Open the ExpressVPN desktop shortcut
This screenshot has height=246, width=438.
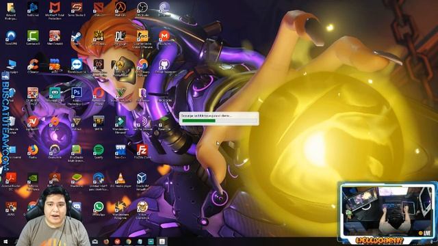(x=33, y=123)
